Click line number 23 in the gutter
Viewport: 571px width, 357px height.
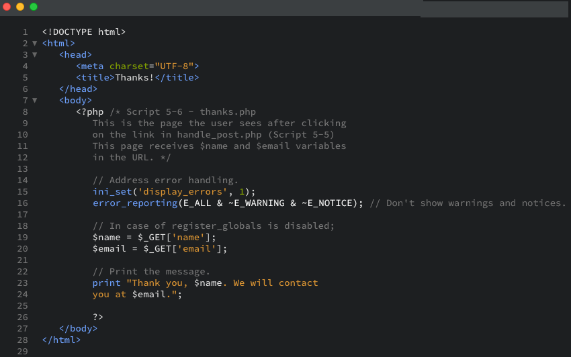click(23, 283)
